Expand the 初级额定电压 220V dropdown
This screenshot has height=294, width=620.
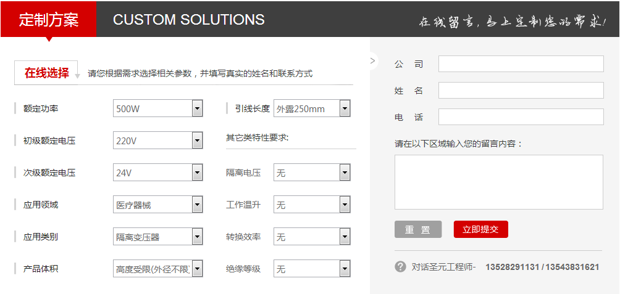tap(157, 141)
